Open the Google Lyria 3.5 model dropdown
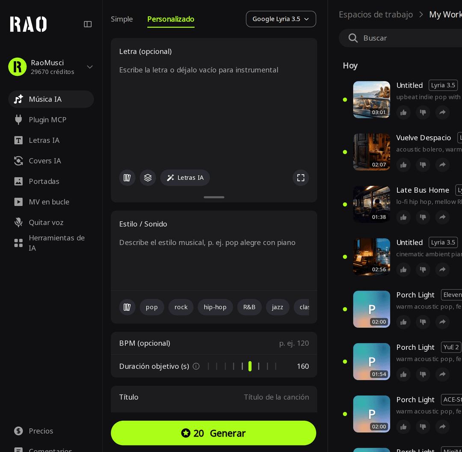The image size is (462, 452). pos(281,19)
